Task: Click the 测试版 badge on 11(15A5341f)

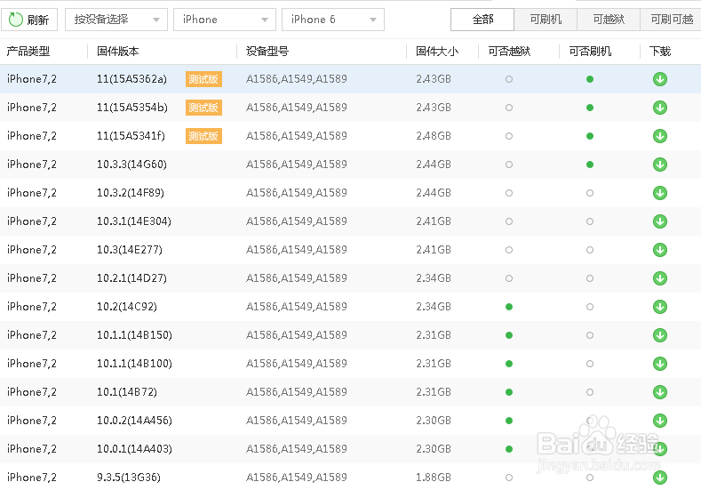Action: pyautogui.click(x=203, y=136)
